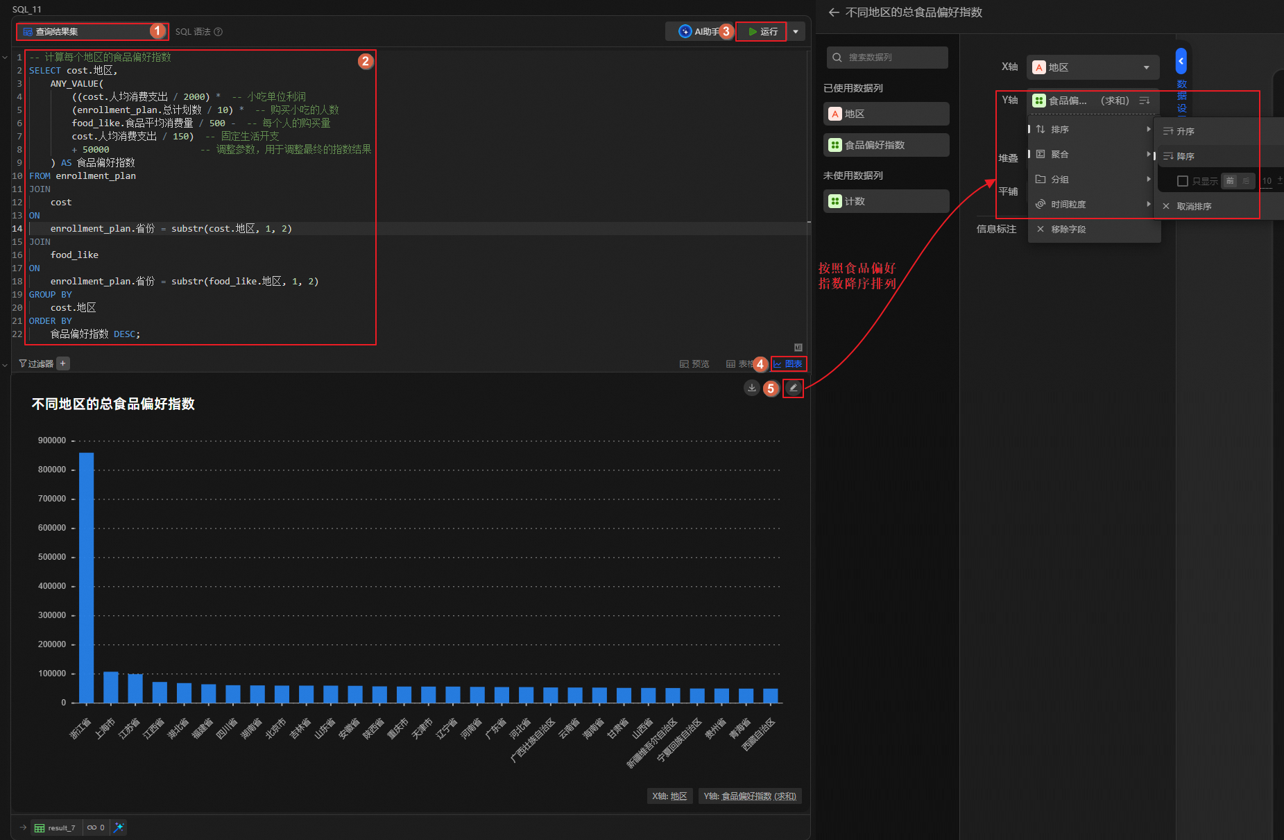Click the format toggle icon below editor

coord(798,348)
